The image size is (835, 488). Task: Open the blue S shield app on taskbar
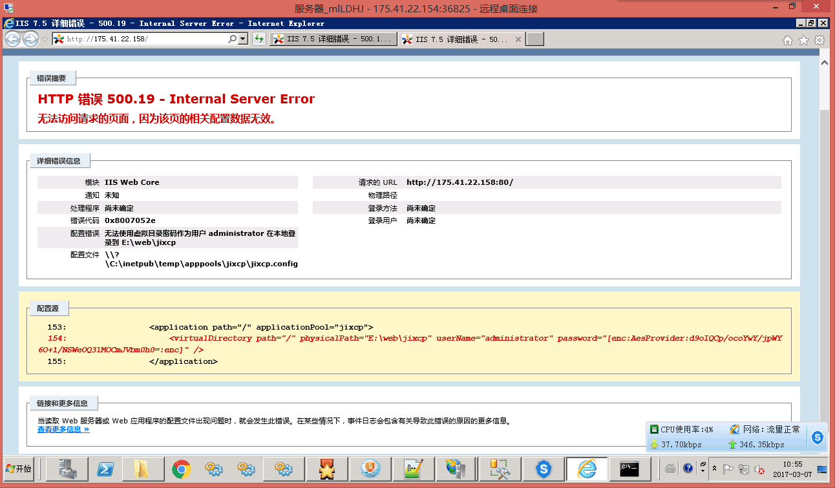point(544,469)
